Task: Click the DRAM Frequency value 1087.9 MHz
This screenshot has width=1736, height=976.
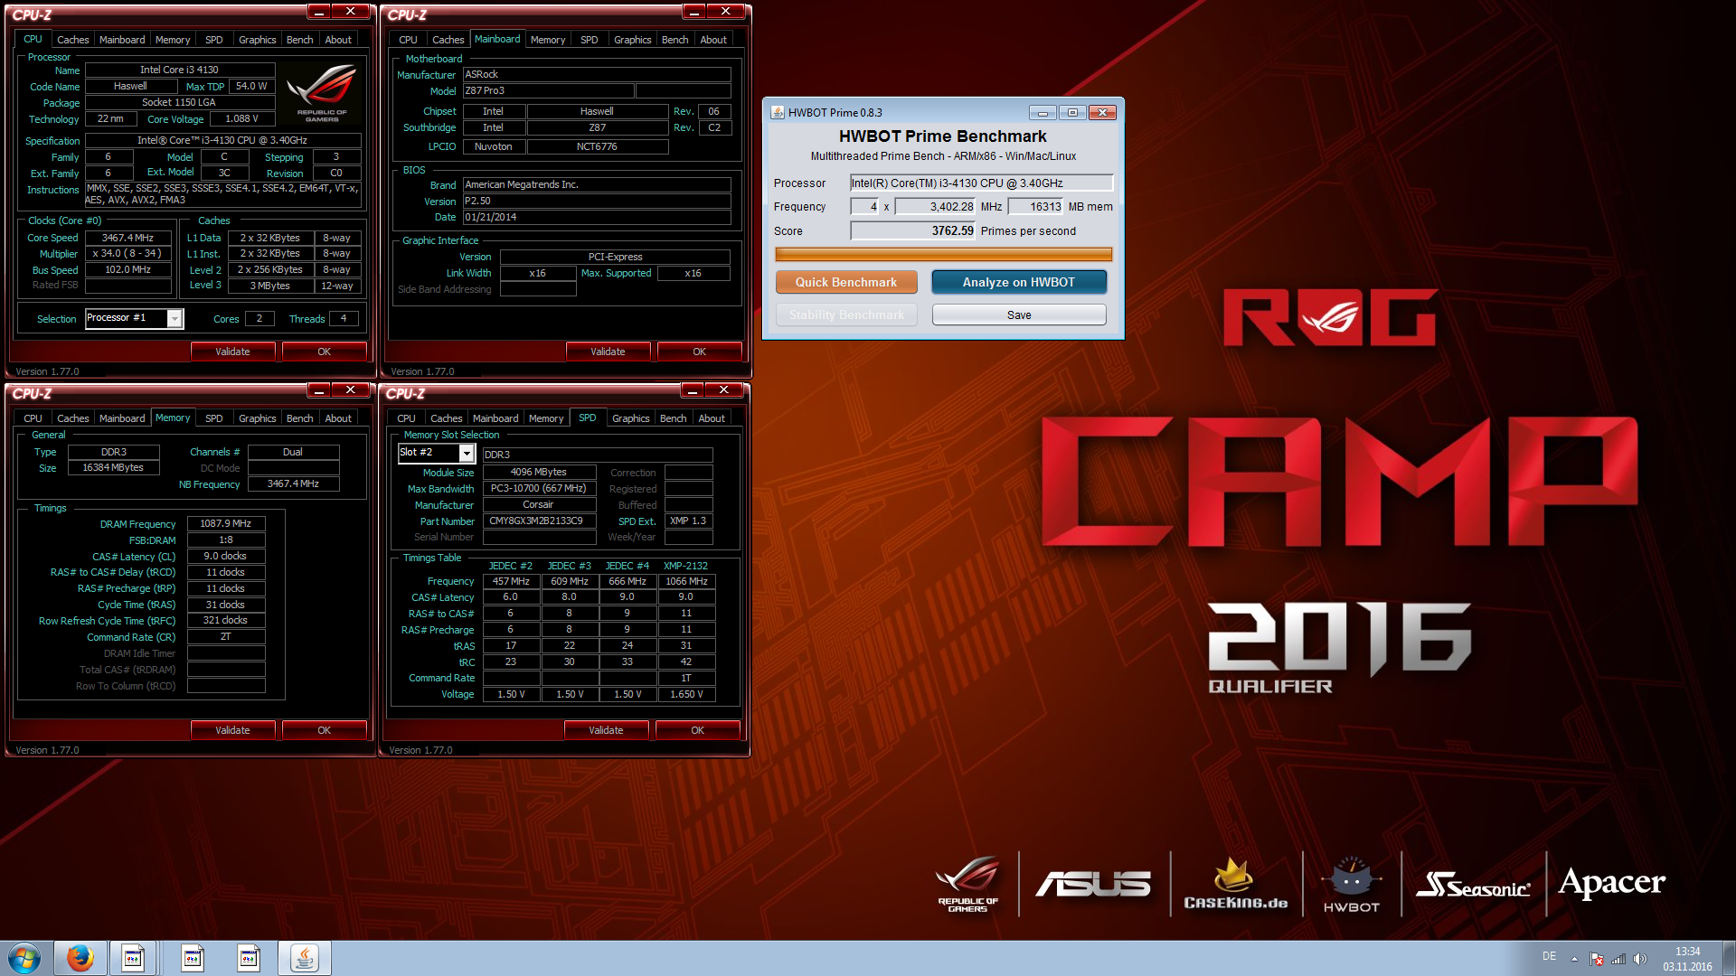Action: click(226, 523)
